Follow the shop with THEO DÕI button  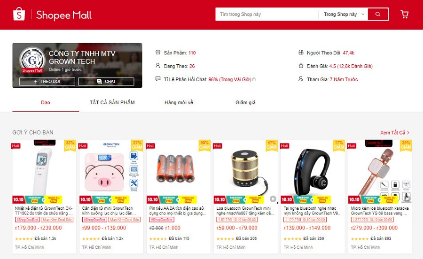click(47, 81)
